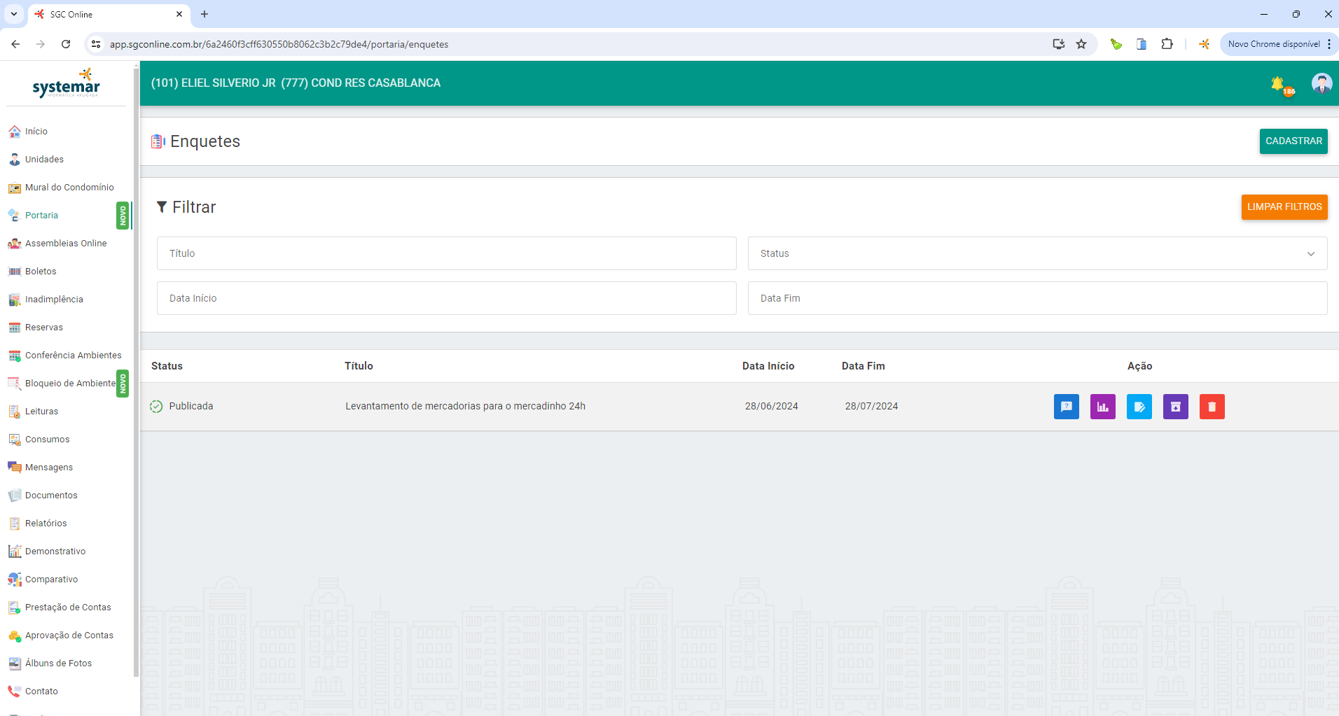The height and width of the screenshot is (716, 1339).
Task: Open Chrome's three-dot menu
Action: coord(1329,44)
